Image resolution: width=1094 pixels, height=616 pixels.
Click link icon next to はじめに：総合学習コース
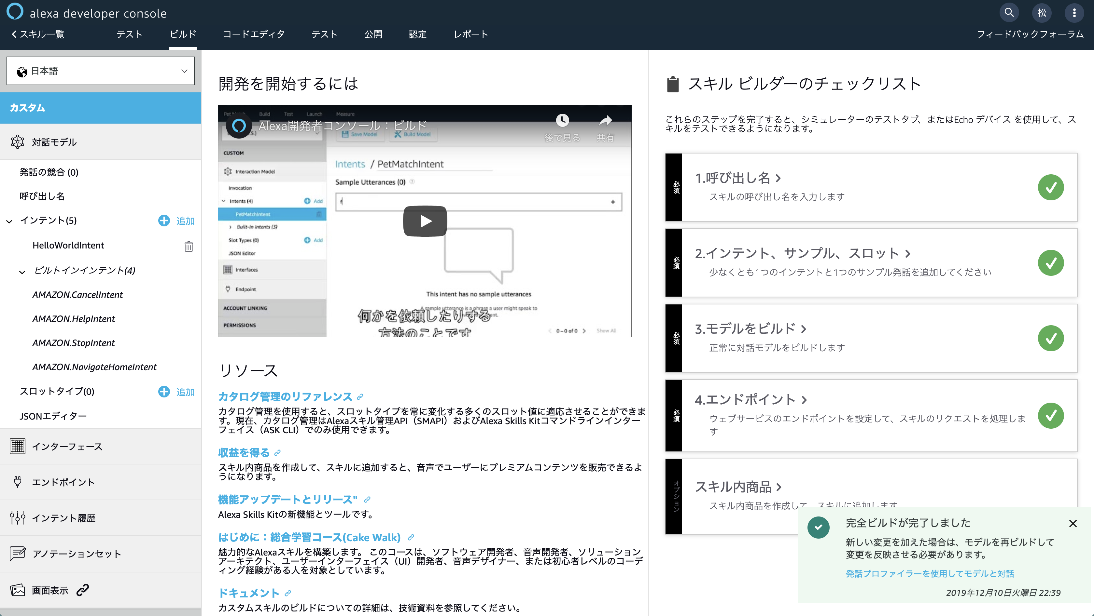tap(411, 537)
